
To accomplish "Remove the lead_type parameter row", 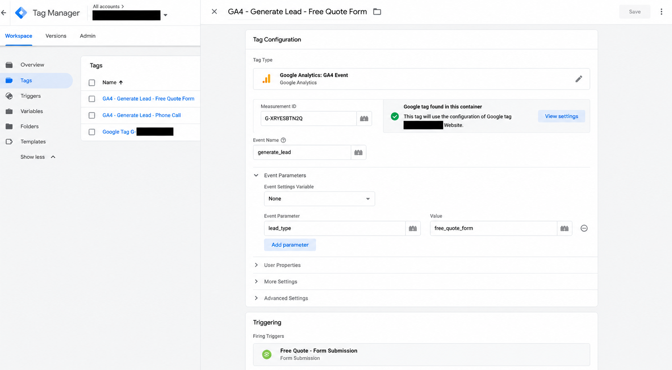I will tap(584, 228).
